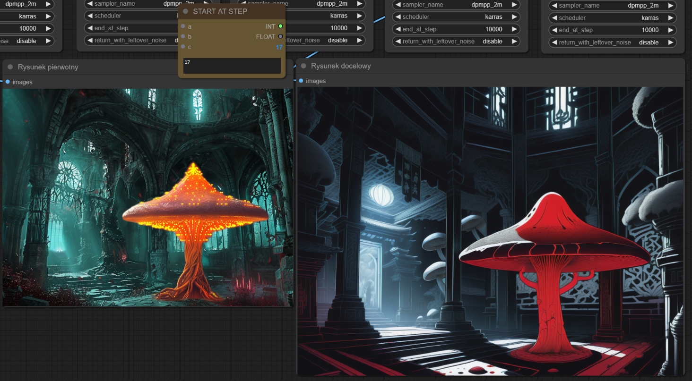
Task: Select the red mushroom preview in Rysunek docelowy
Action: [x=490, y=231]
